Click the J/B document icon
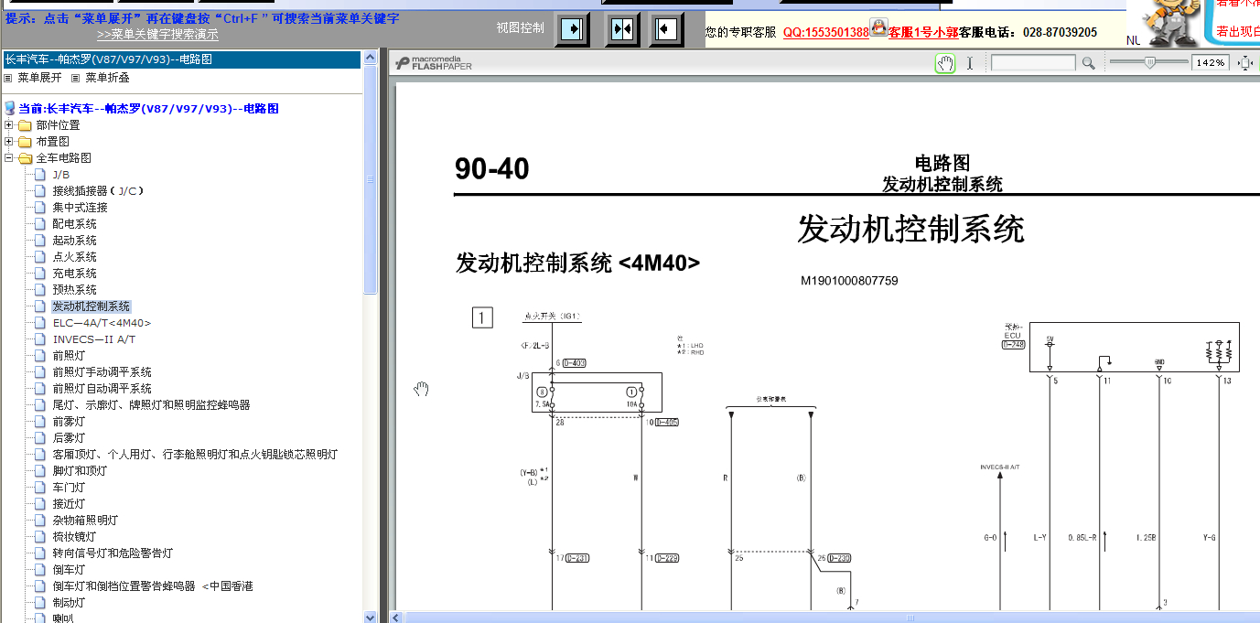1260x623 pixels. point(39,174)
